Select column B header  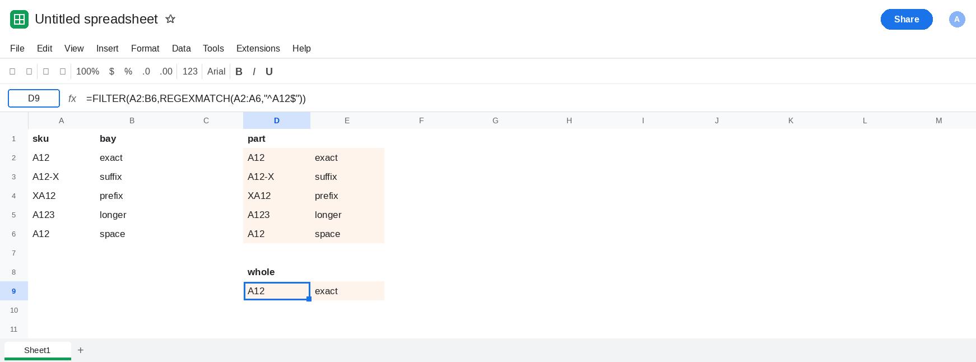tap(132, 120)
